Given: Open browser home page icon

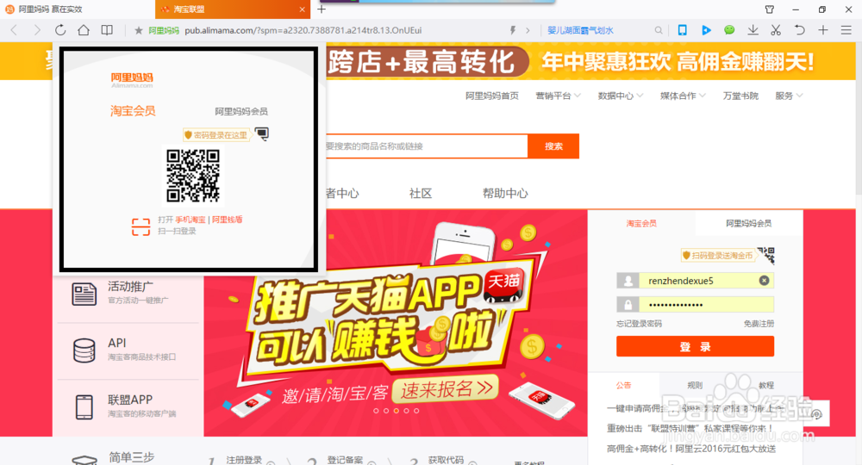Looking at the screenshot, I should (x=84, y=30).
